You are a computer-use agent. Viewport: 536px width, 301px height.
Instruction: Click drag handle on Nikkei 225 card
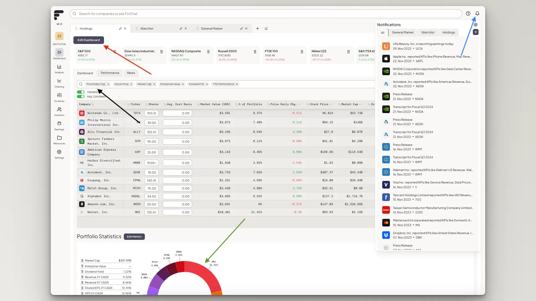pyautogui.click(x=348, y=52)
